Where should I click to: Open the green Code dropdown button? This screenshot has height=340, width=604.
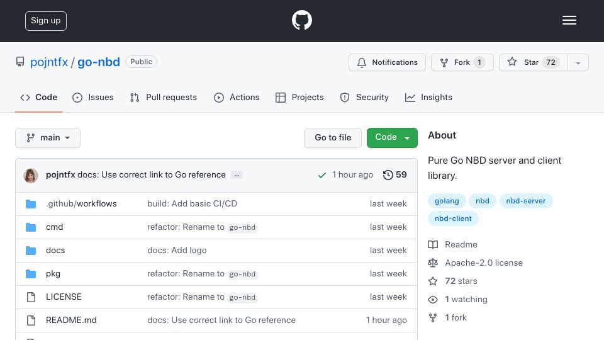pos(392,138)
